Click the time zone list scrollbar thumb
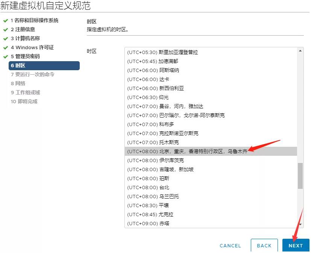 300,176
